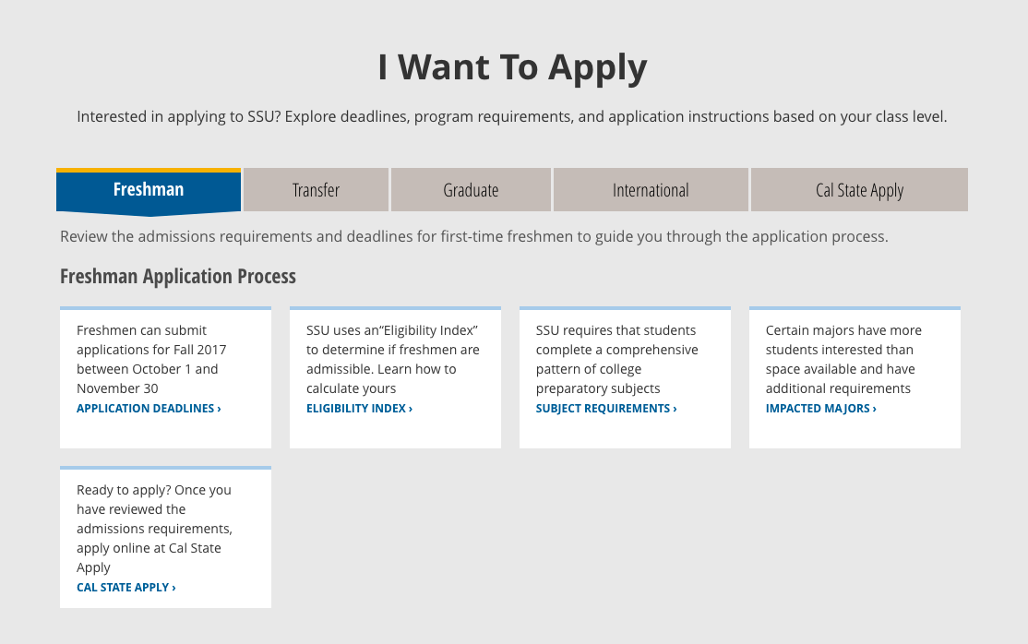Open the IMPACTED MAJORS link

(820, 409)
